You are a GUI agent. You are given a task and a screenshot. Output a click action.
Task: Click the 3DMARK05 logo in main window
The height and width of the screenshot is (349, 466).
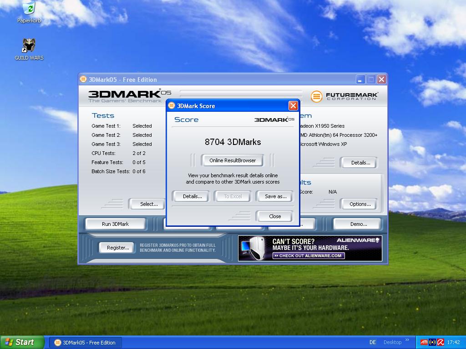(130, 95)
